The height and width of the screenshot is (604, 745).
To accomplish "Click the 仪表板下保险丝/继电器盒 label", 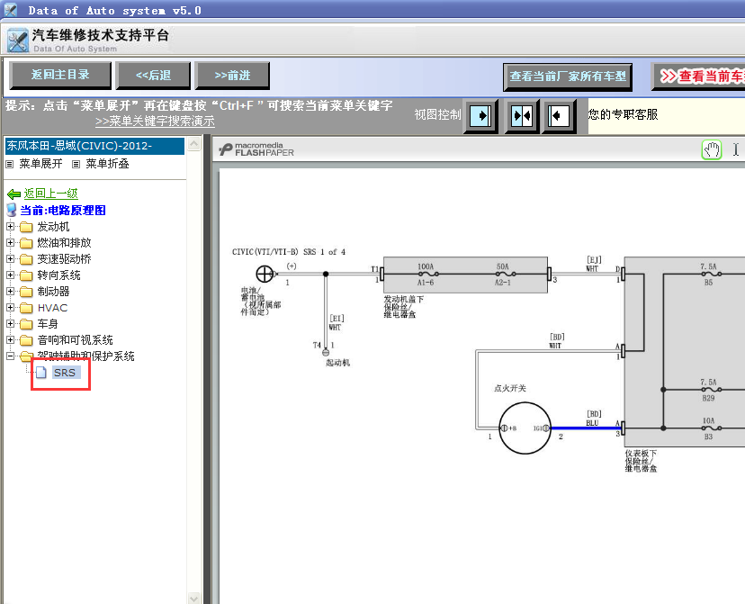I will (x=641, y=462).
